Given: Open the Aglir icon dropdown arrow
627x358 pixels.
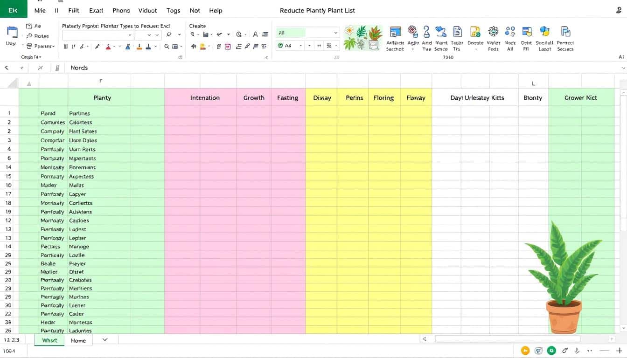Looking at the screenshot, I should [x=413, y=49].
